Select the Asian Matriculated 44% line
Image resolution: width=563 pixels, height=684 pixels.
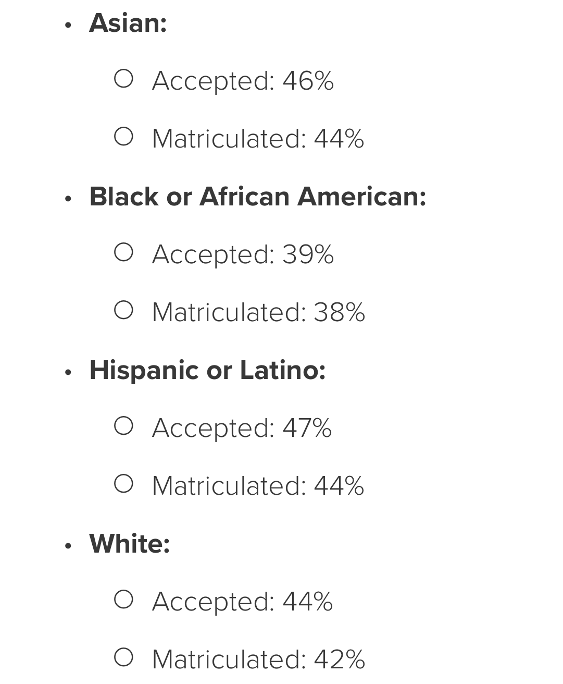258,139
